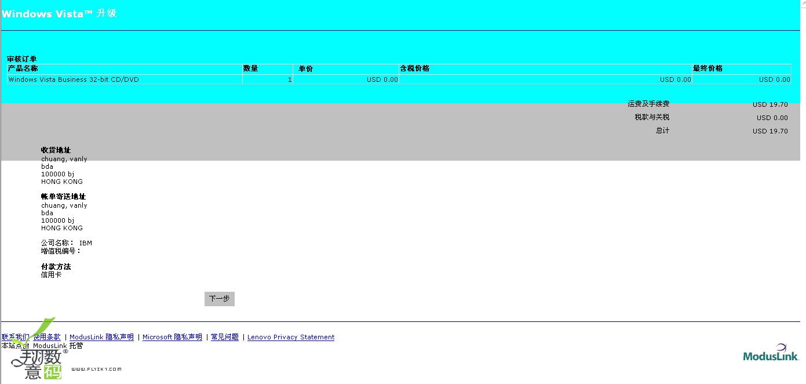806x384 pixels.
Task: Click the USD 19.70 amount beside 总计
Action: [x=770, y=131]
